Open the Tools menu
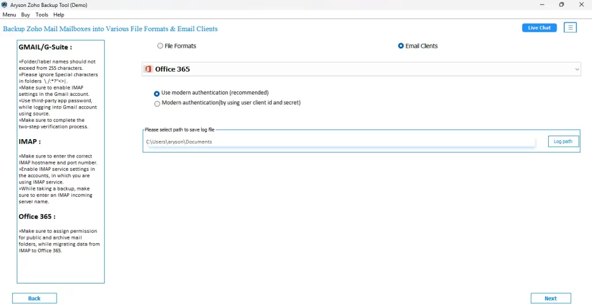This screenshot has width=592, height=306. (x=42, y=14)
